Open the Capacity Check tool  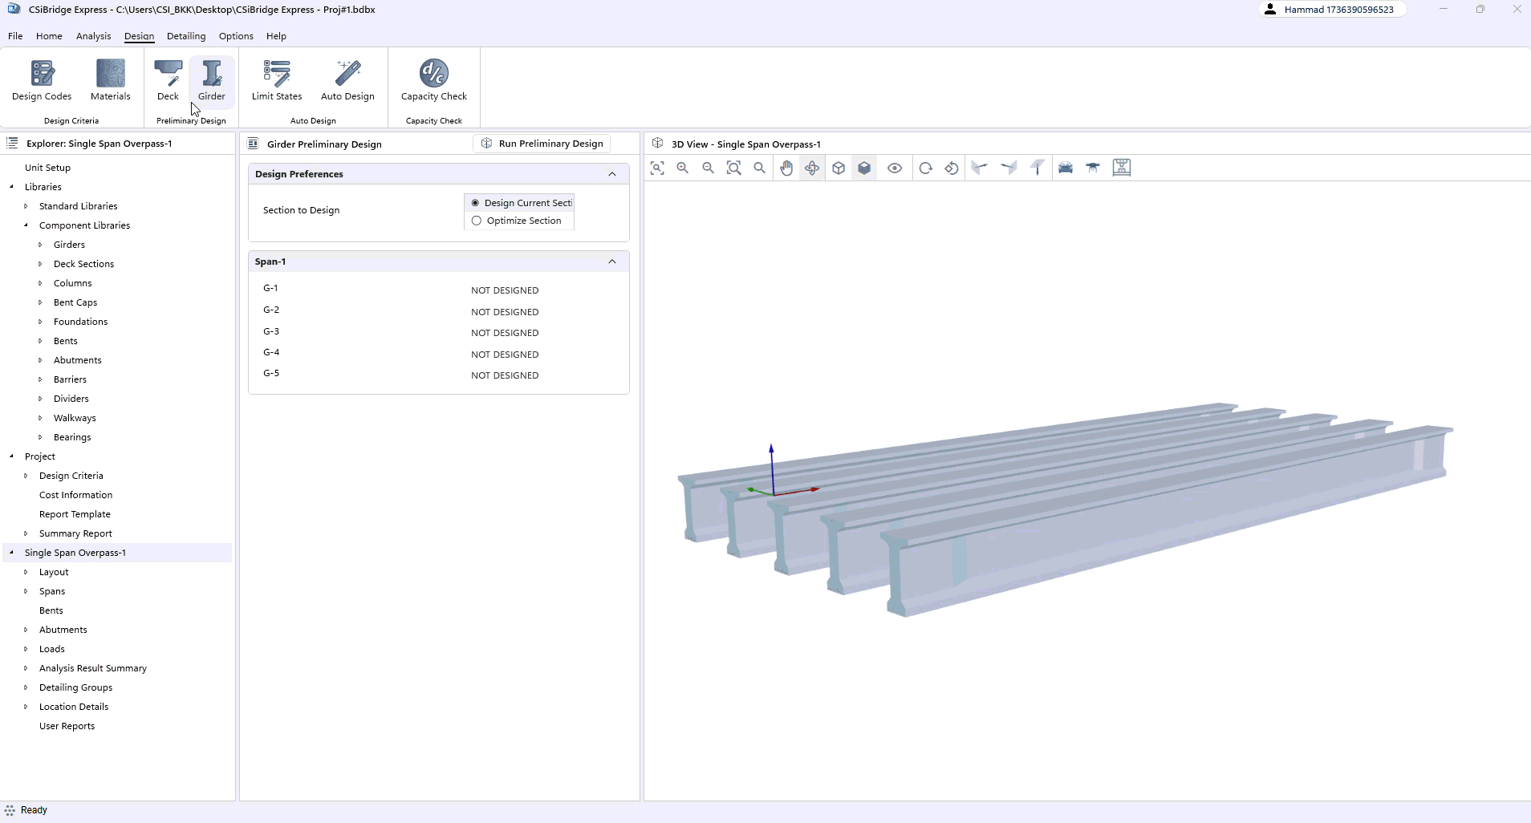tap(433, 80)
